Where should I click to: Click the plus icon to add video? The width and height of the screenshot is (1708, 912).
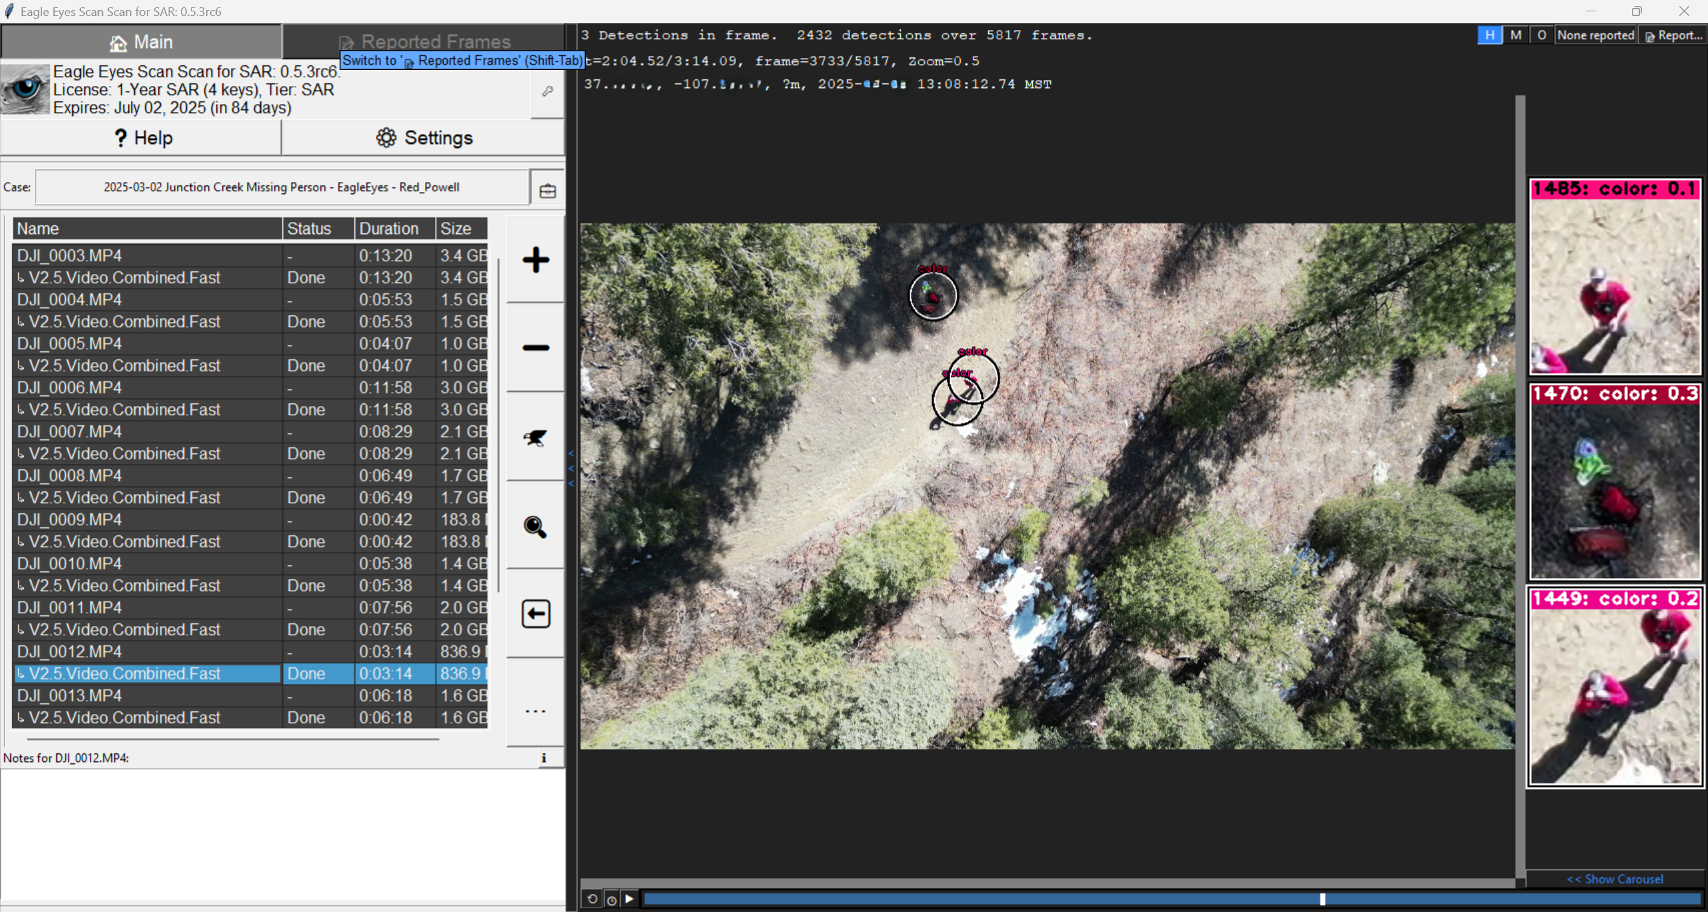coord(536,260)
